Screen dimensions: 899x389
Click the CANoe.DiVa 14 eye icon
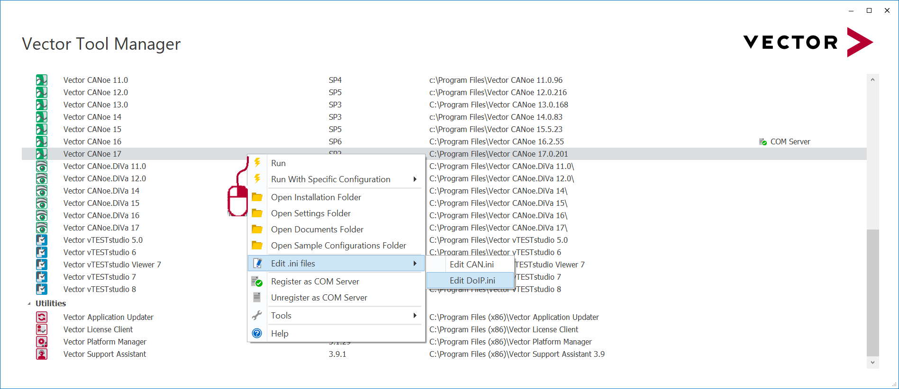(42, 191)
